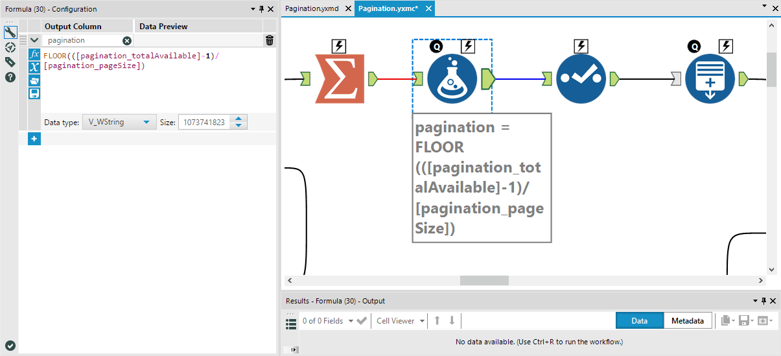The height and width of the screenshot is (356, 781).
Task: Click canvas vertical scrollbar down arrow
Action: click(x=771, y=269)
